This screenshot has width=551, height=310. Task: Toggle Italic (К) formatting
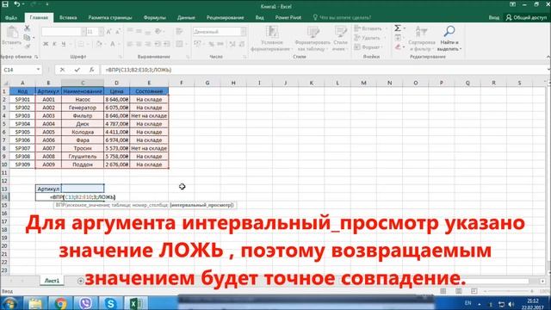pyautogui.click(x=54, y=44)
